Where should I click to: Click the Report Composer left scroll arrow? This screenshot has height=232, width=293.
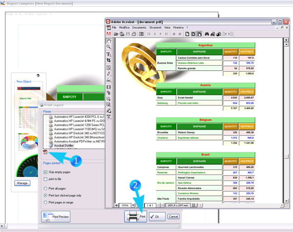tap(2, 226)
